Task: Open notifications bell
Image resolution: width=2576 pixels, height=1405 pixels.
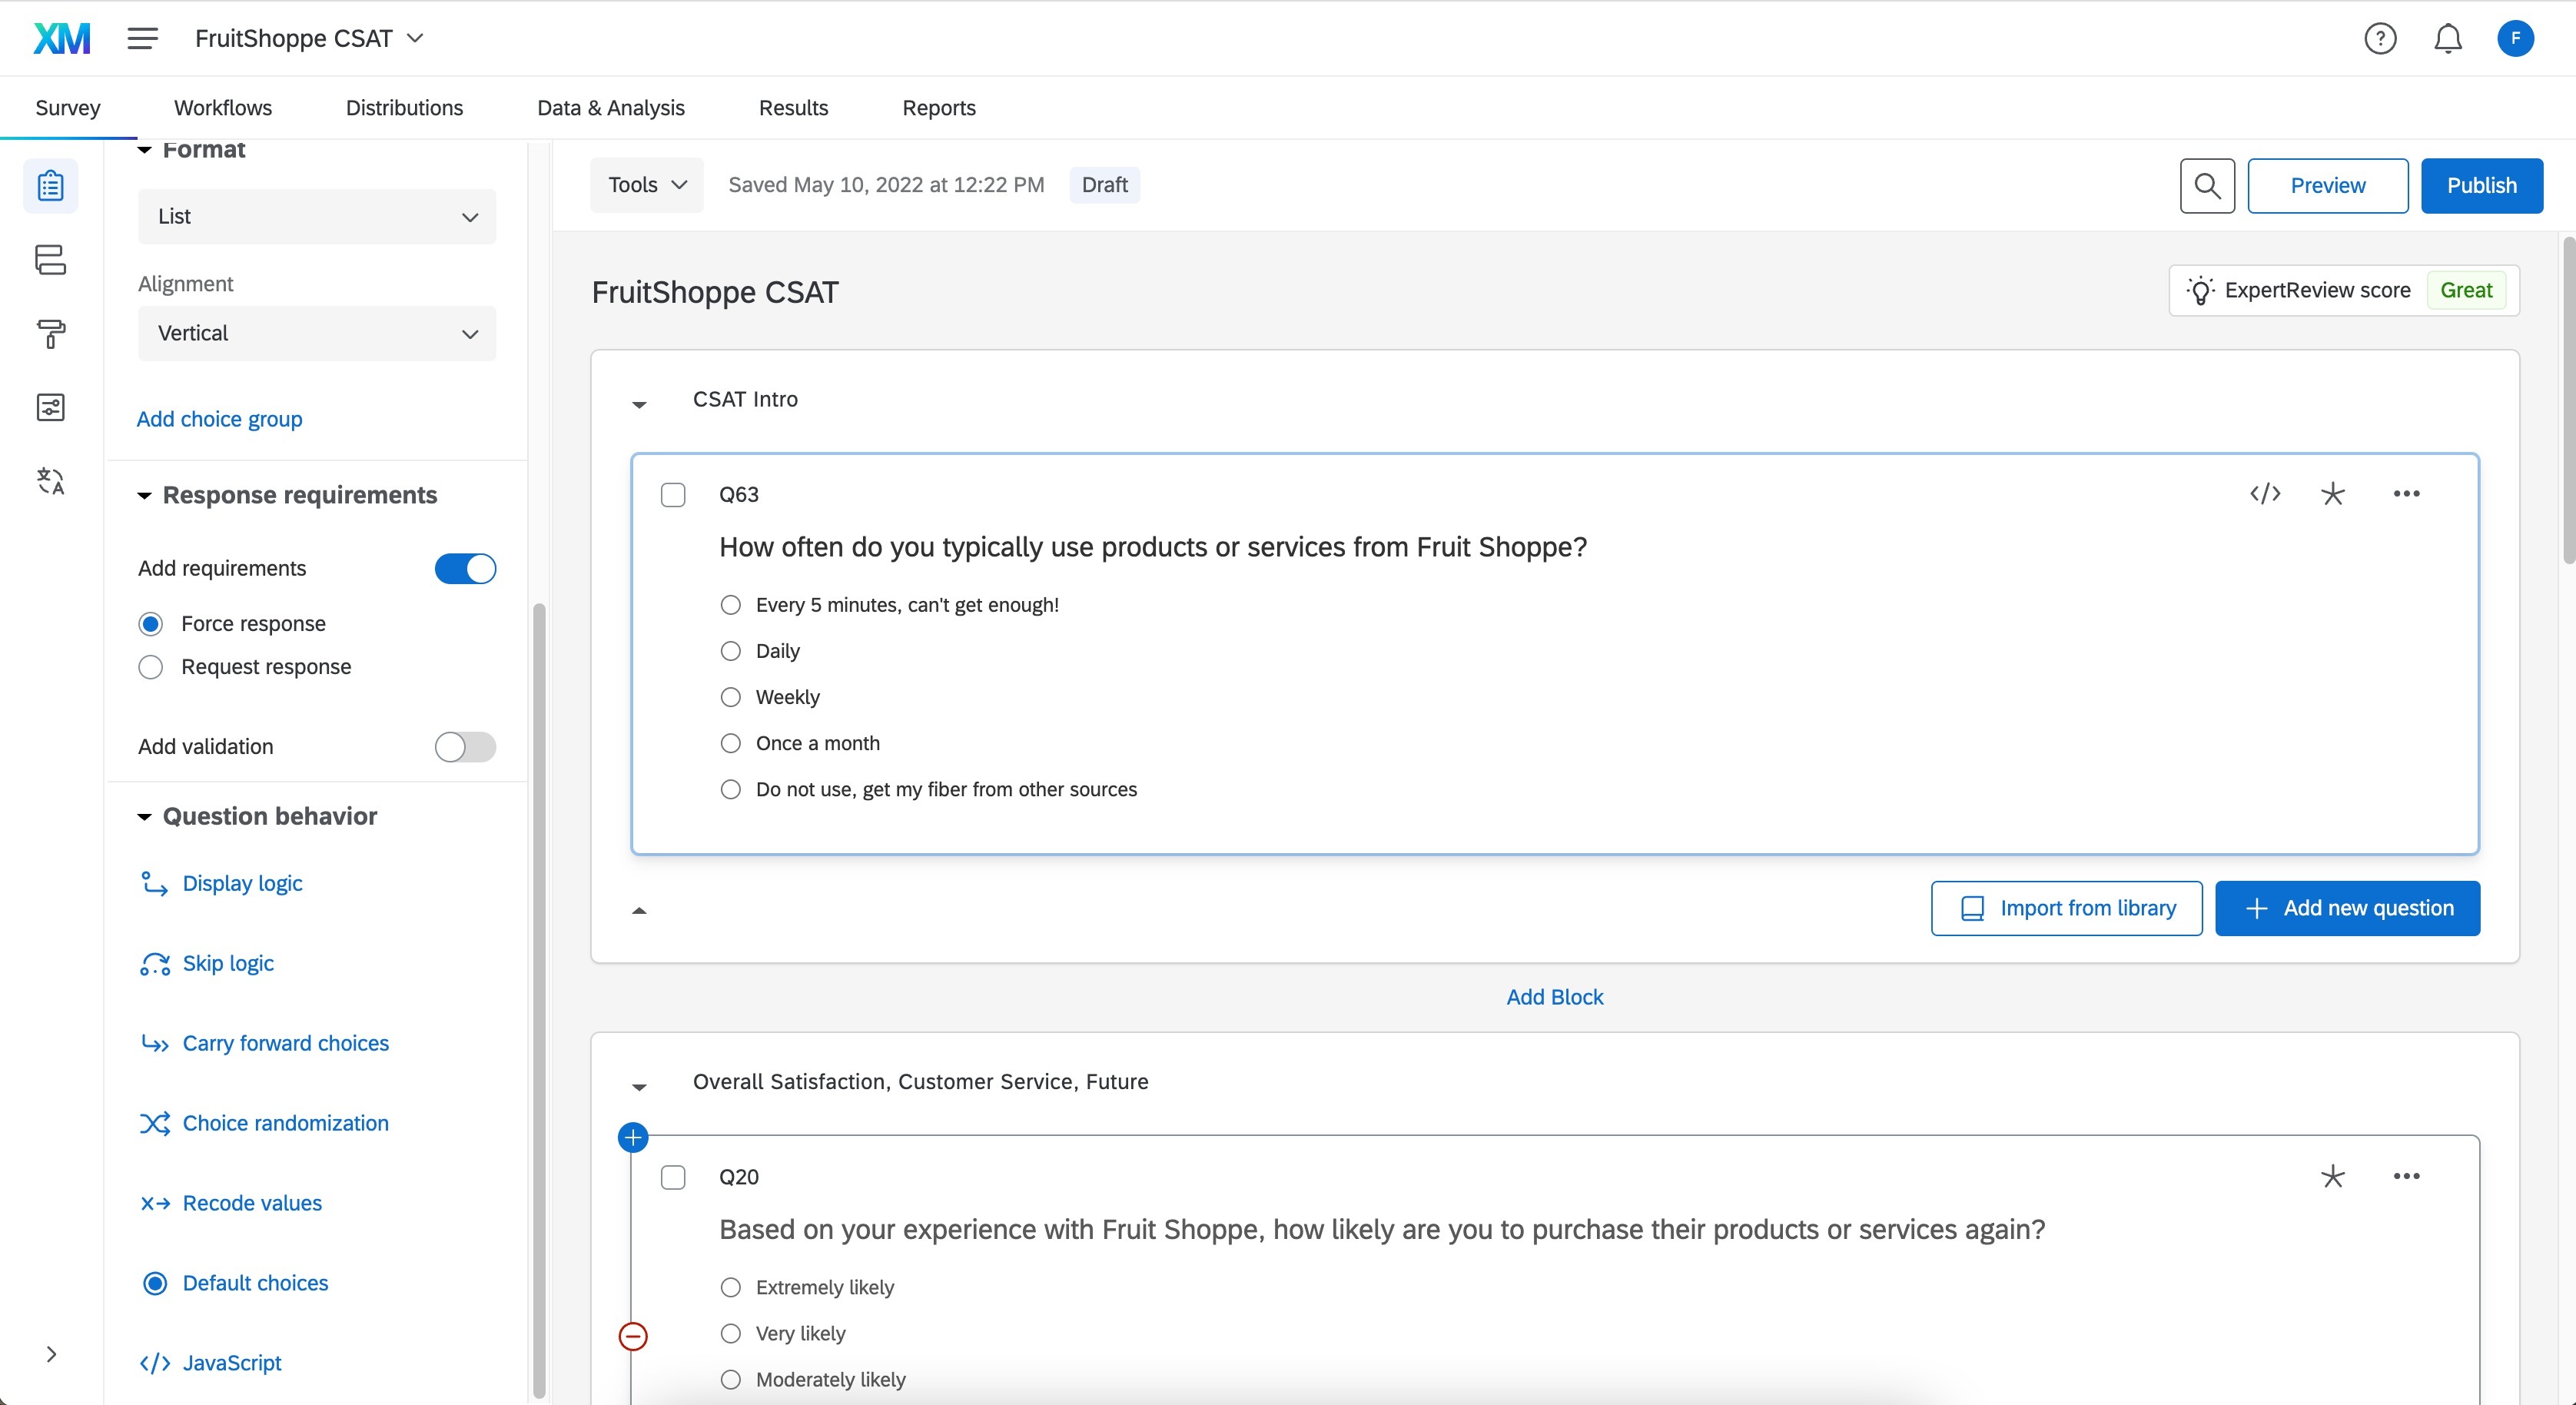Action: click(2448, 38)
